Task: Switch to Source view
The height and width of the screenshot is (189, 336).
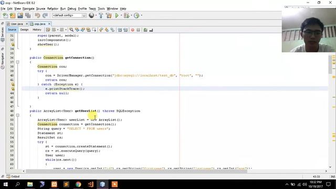Action: click(12, 29)
